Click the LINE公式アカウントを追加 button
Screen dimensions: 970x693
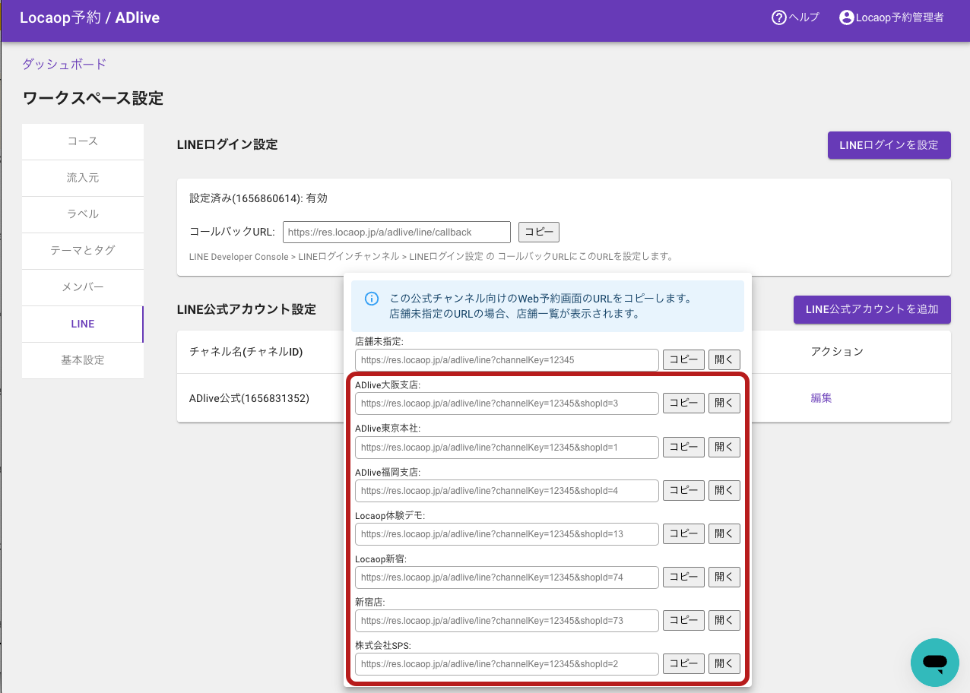872,309
